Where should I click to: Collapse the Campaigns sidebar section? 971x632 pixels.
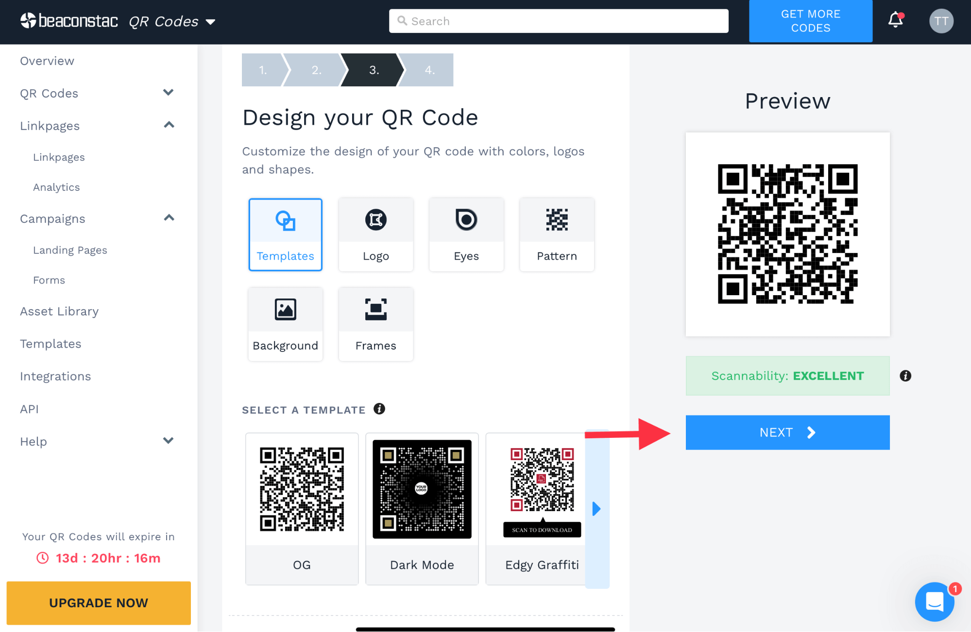click(169, 218)
